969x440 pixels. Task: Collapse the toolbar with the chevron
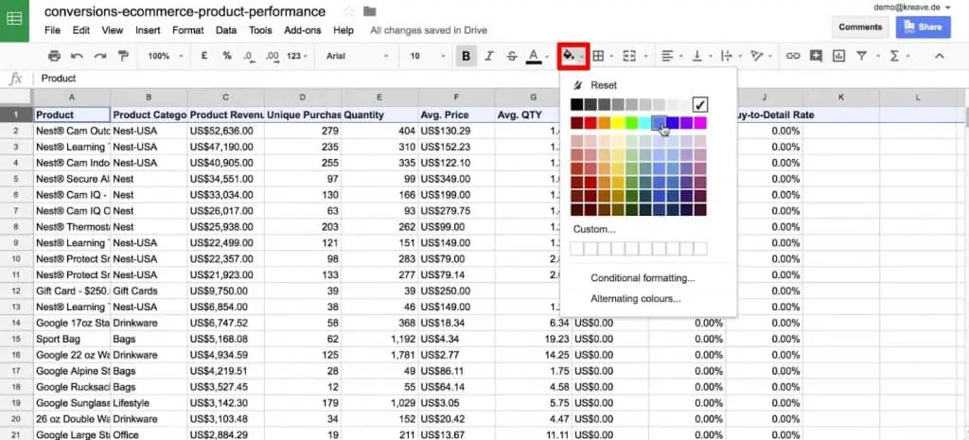coord(939,56)
